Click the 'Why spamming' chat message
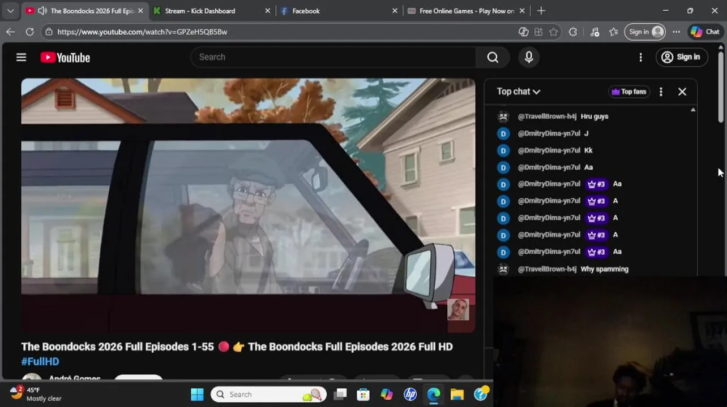The image size is (727, 407). coord(604,269)
